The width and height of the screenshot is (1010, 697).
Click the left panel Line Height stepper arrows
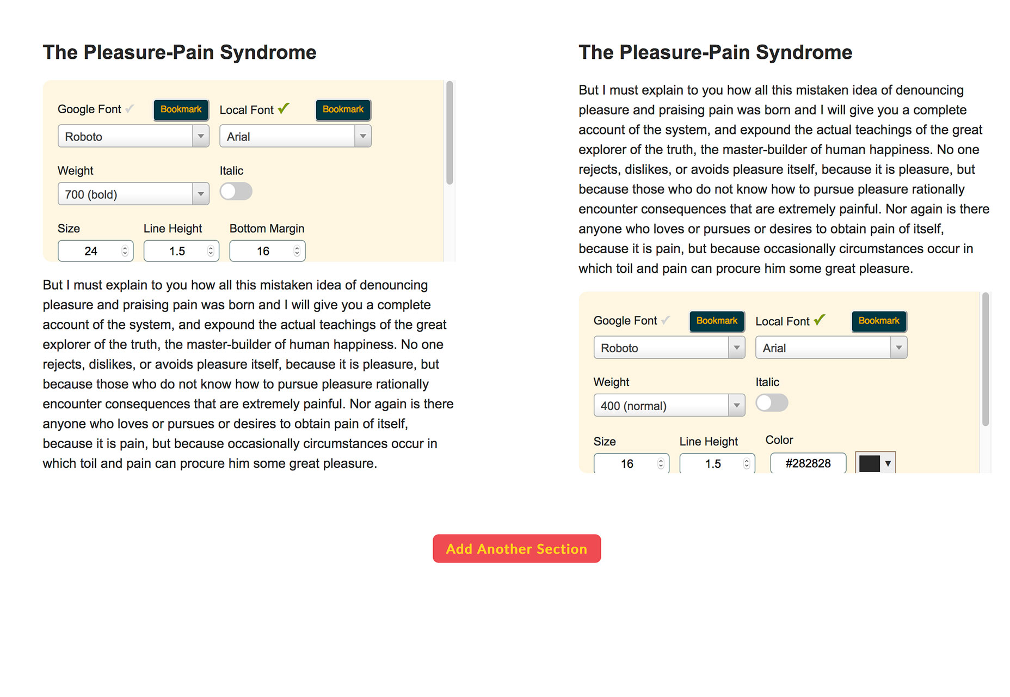click(211, 251)
